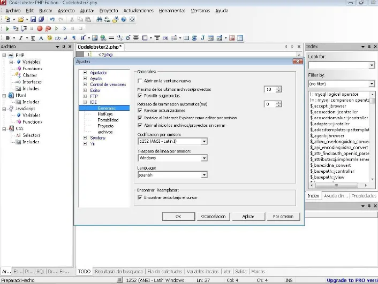The image size is (378, 284).
Task: Undo the last action using blue arrow
Action: point(52,19)
